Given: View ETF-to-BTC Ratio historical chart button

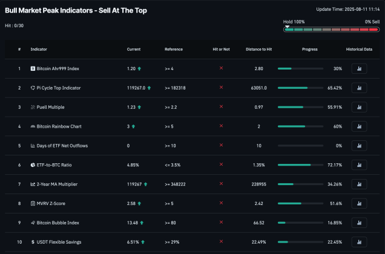Looking at the screenshot, I should click(359, 164).
